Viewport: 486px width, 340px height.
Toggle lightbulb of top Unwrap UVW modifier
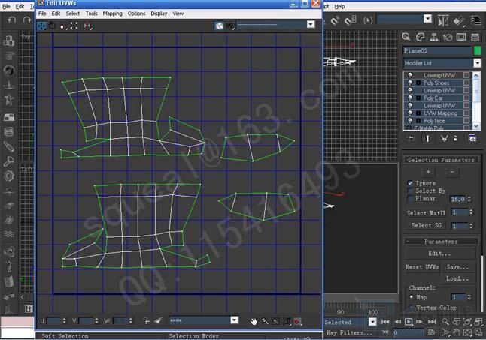point(410,75)
